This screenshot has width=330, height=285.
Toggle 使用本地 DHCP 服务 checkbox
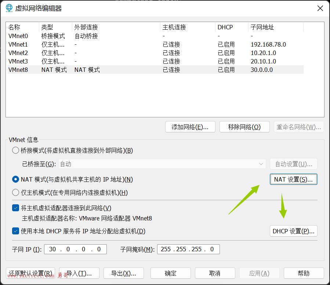point(15,231)
